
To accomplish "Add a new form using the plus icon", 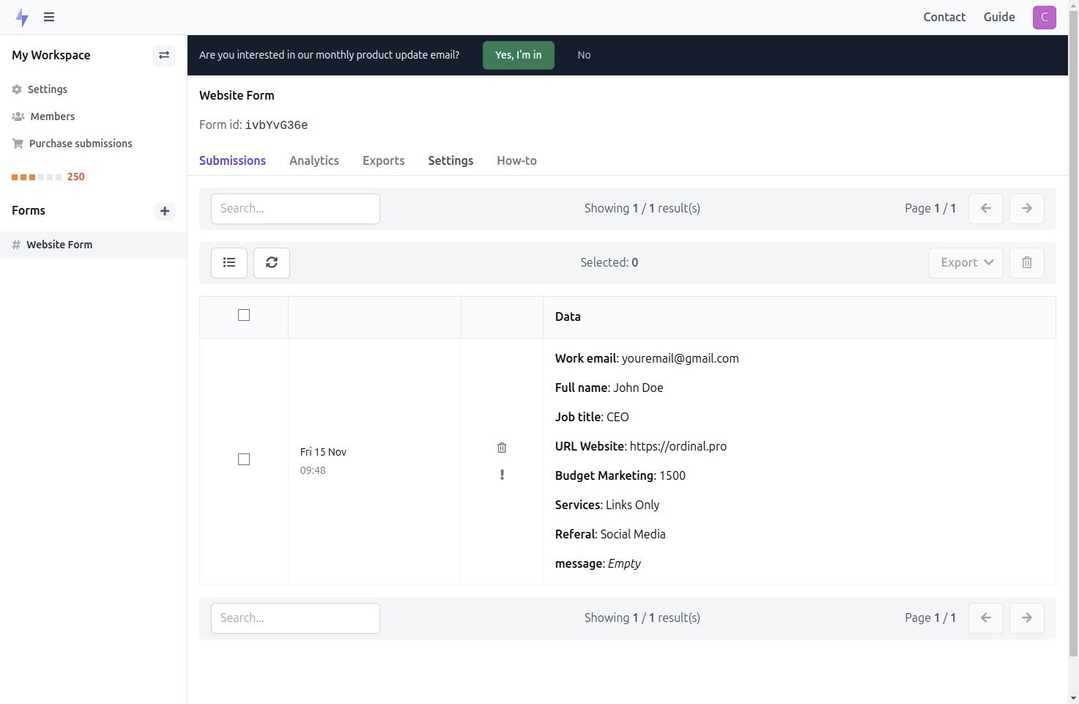I will pyautogui.click(x=164, y=211).
